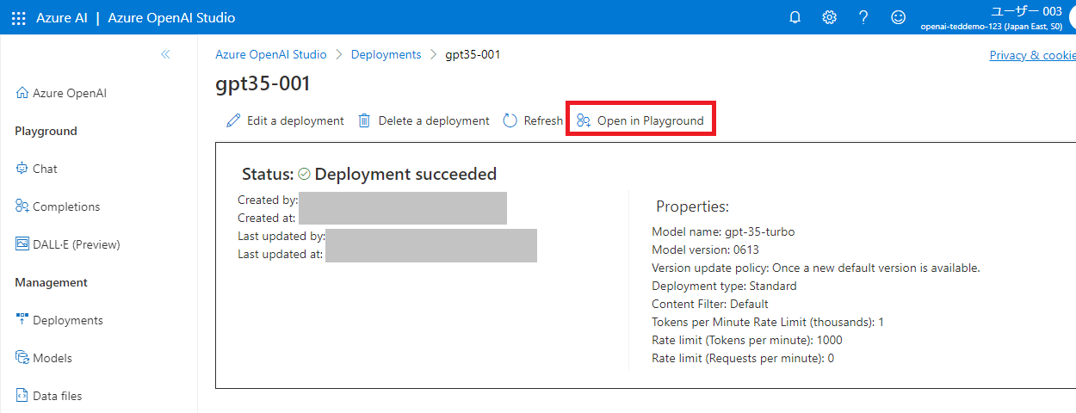The height and width of the screenshot is (413, 1076).
Task: Click the Completions icon in sidebar
Action: (22, 206)
